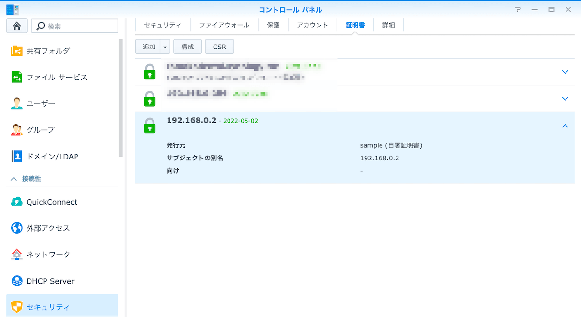This screenshot has height=317, width=581.
Task: Open 共有フォルダ via its folder icon
Action: pos(17,51)
